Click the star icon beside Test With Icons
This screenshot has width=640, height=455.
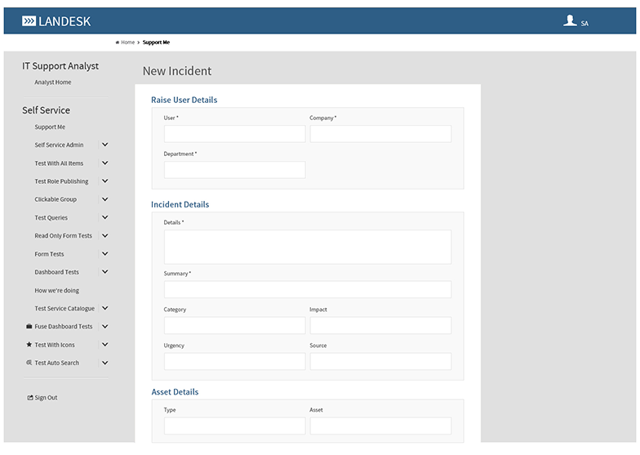(29, 345)
